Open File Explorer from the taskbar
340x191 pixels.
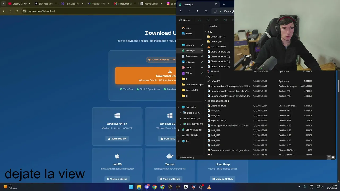[139, 187]
